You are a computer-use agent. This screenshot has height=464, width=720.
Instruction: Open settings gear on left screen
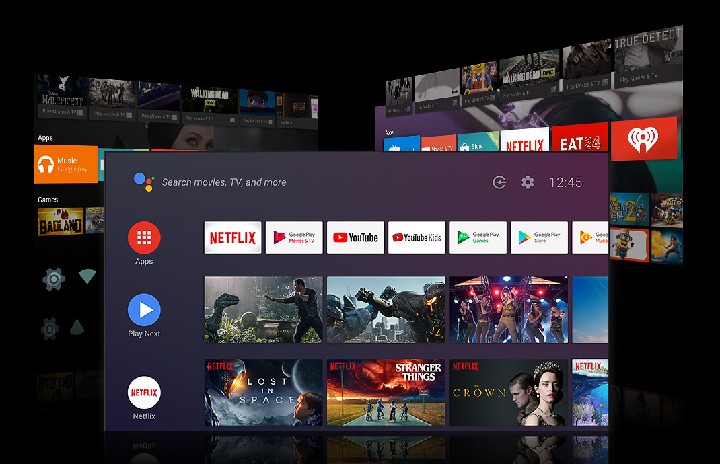(x=54, y=279)
